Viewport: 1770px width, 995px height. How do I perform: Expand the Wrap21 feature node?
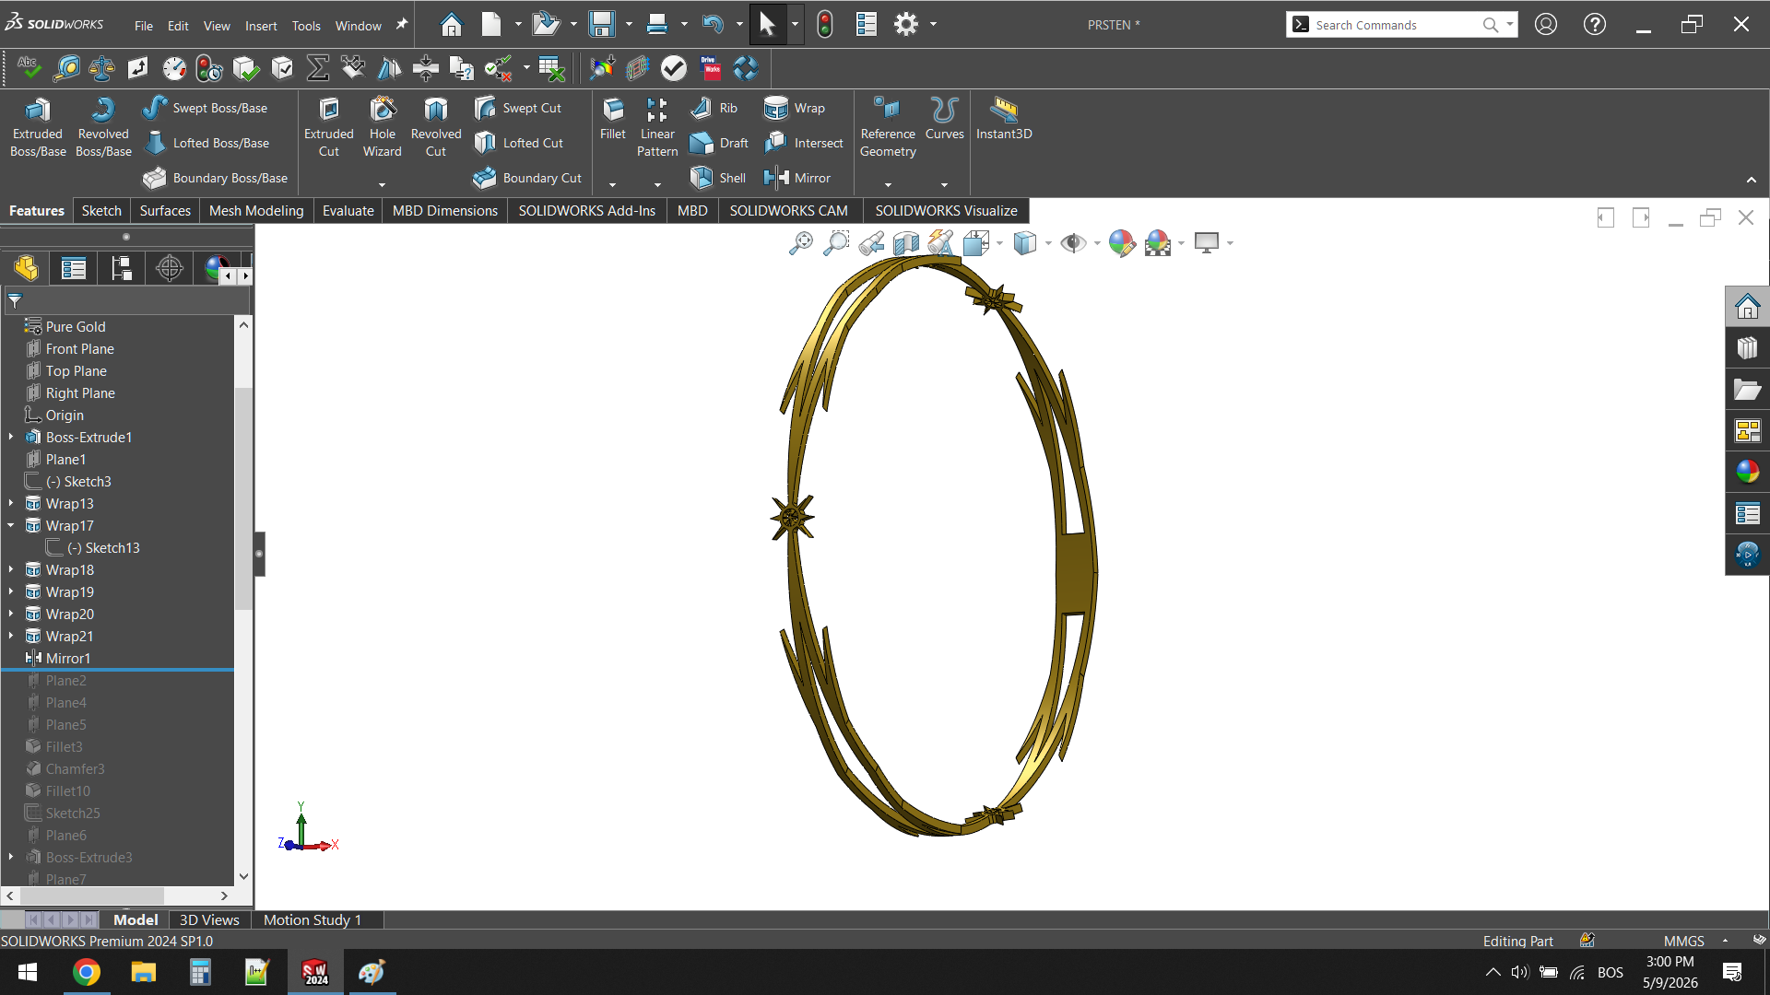pyautogui.click(x=11, y=636)
